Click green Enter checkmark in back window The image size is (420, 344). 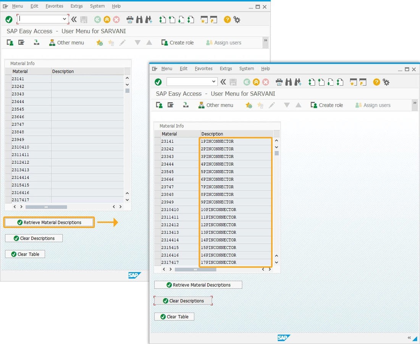click(9, 20)
